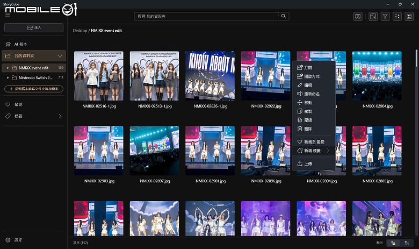Click the add files from computer folder button
The image size is (419, 249).
pyautogui.click(x=34, y=89)
